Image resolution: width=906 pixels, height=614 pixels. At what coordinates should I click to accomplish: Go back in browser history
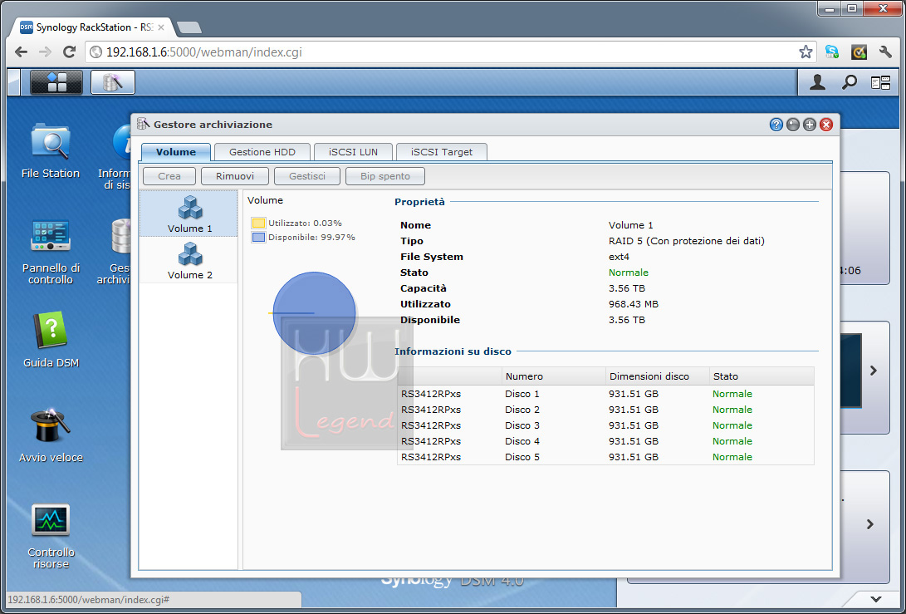tap(22, 52)
